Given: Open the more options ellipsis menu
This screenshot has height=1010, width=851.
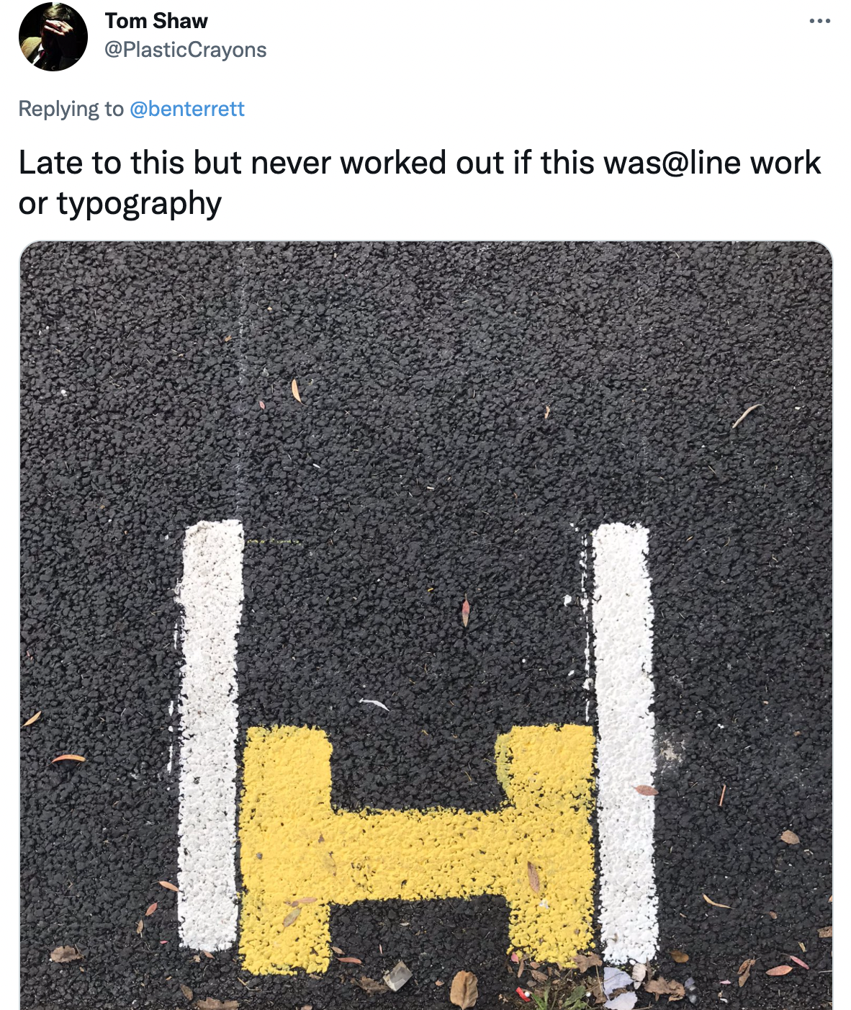Looking at the screenshot, I should click(x=819, y=21).
